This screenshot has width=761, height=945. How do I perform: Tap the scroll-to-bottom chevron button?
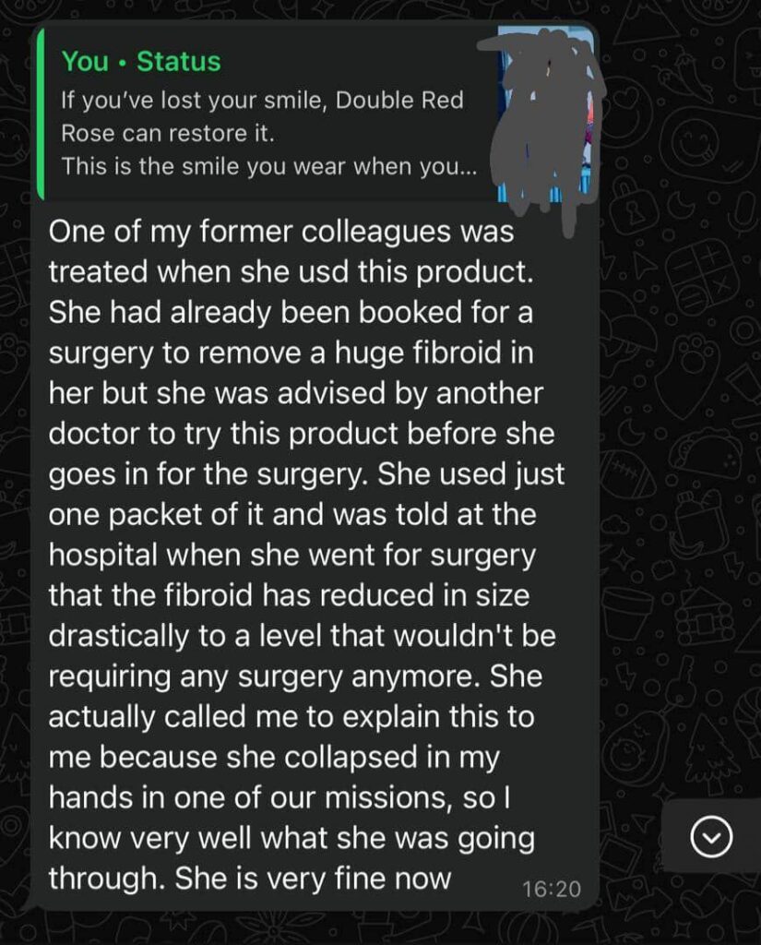coord(710,836)
